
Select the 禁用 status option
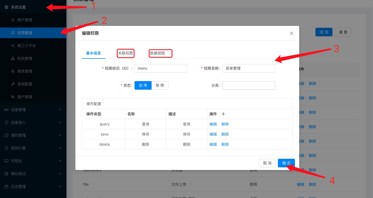click(160, 85)
